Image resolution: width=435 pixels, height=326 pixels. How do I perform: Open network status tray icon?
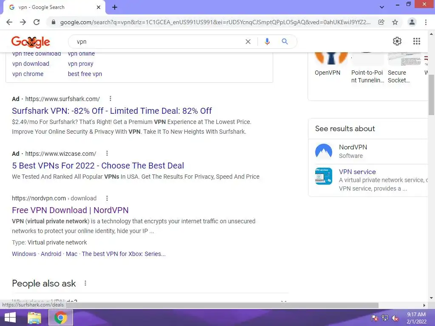tap(385, 318)
